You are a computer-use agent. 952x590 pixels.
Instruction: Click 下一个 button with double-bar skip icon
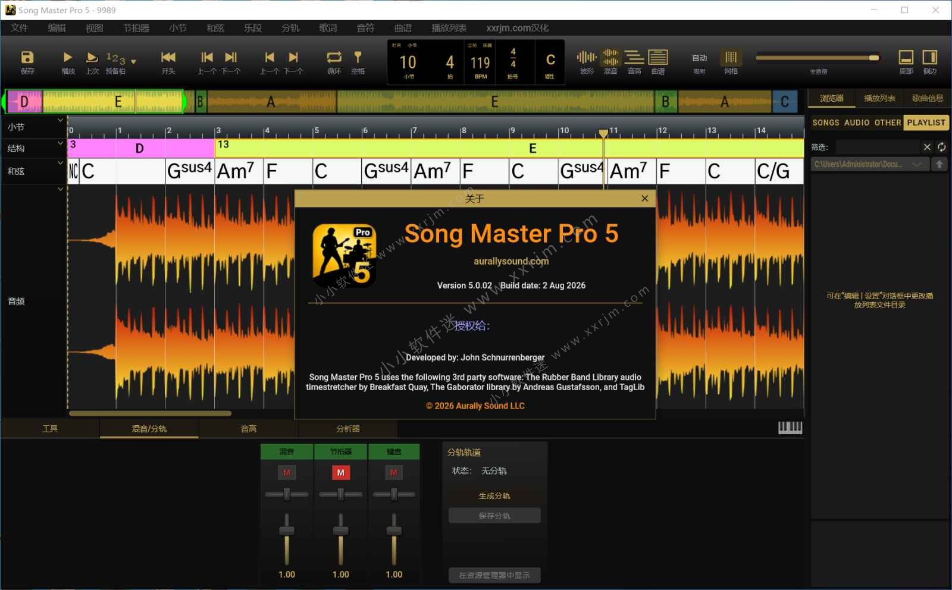click(x=231, y=58)
